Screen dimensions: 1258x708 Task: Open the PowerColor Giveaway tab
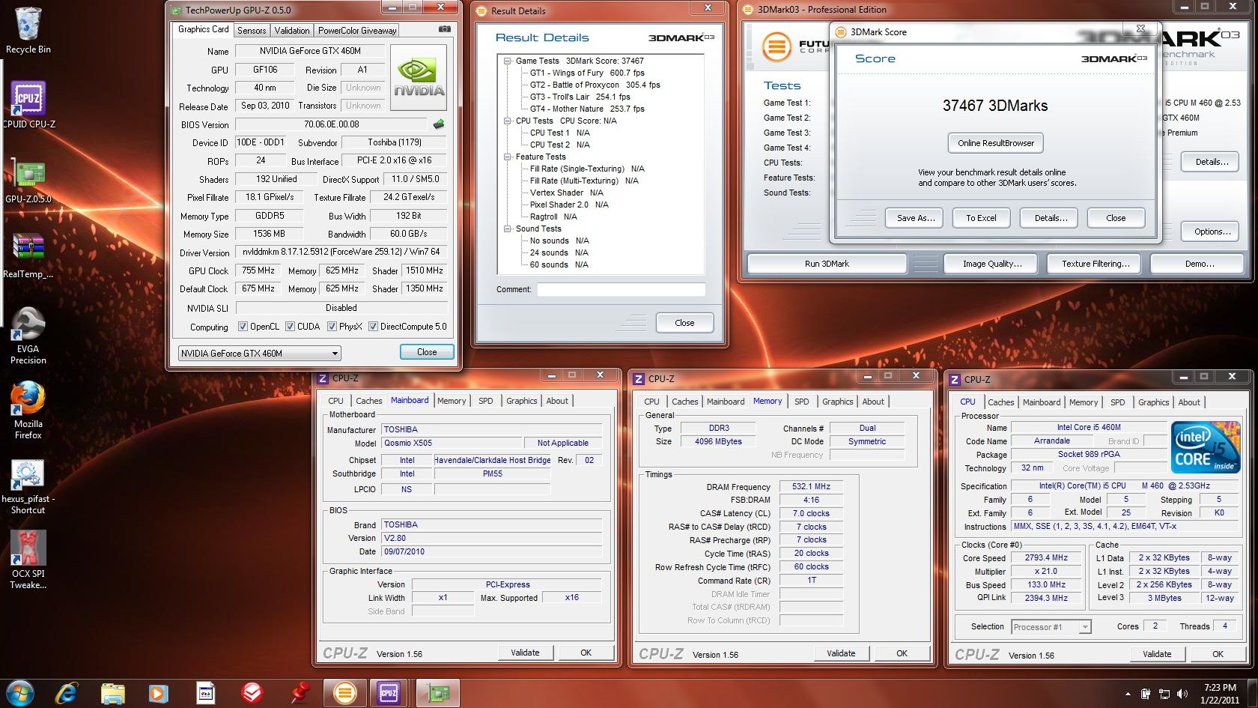click(x=357, y=31)
